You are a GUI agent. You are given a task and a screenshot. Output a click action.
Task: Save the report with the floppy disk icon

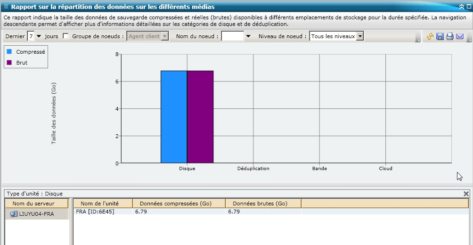coord(440,36)
